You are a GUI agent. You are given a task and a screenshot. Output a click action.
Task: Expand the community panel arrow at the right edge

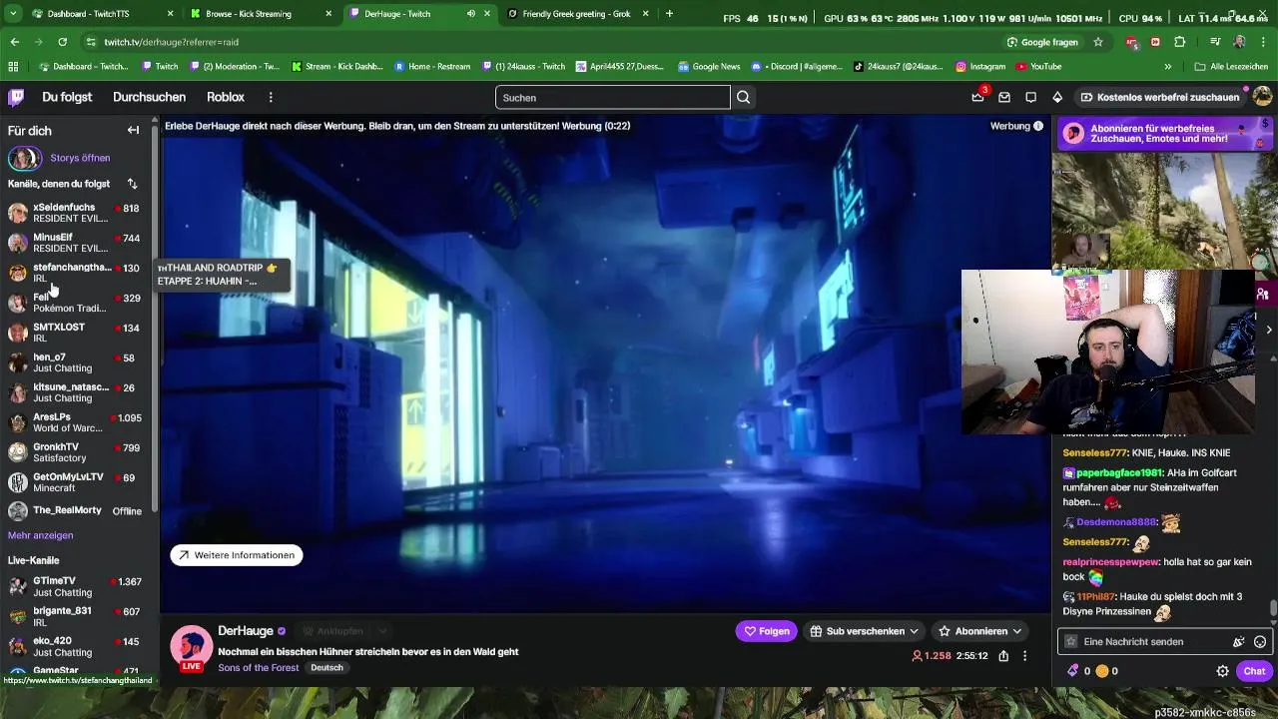(x=1269, y=330)
